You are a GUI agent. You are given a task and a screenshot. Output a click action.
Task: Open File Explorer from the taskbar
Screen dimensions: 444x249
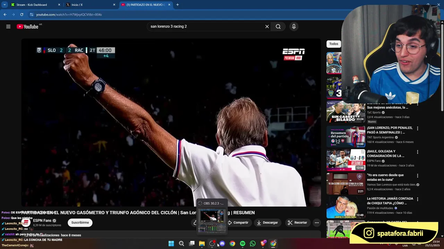(202, 243)
